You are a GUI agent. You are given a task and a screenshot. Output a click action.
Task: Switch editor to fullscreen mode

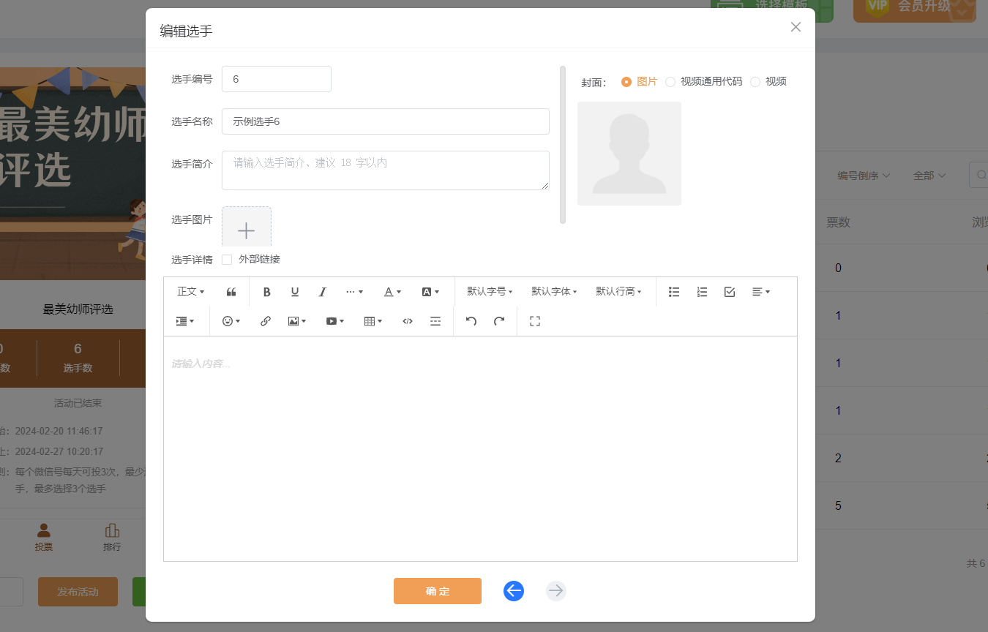(x=535, y=321)
